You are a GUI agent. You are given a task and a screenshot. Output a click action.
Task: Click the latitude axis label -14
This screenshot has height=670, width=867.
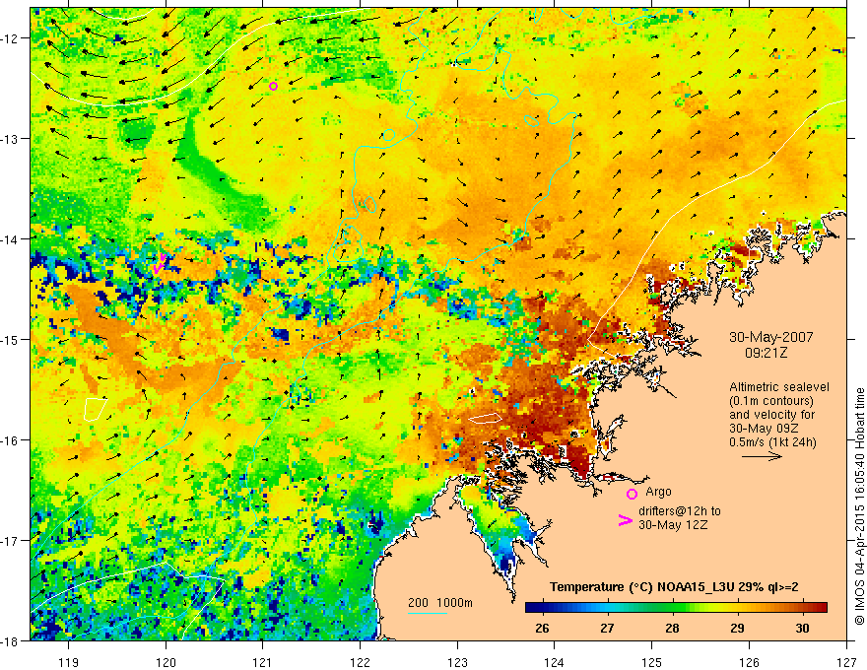(x=11, y=239)
